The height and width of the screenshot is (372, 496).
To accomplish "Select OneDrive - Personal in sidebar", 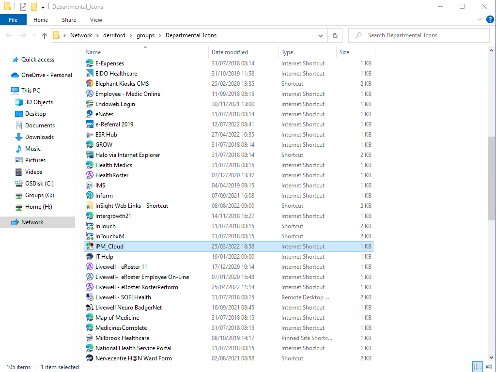I will coord(46,75).
